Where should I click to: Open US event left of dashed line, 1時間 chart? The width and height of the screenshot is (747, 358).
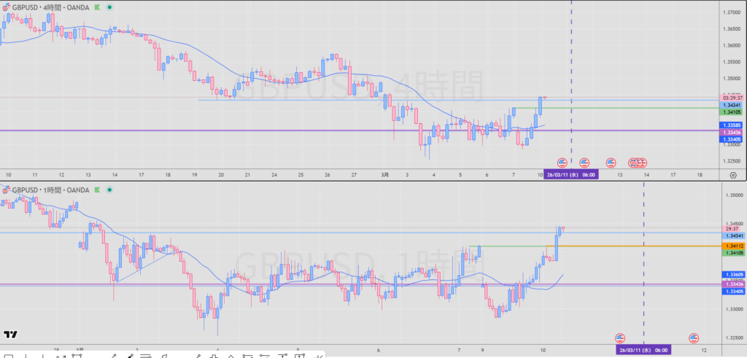(x=620, y=338)
